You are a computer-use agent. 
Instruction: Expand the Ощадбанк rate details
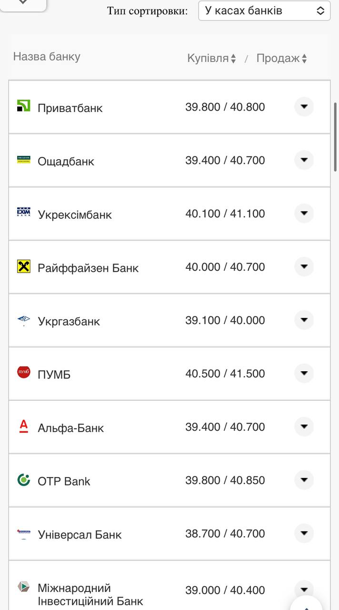coord(304,160)
